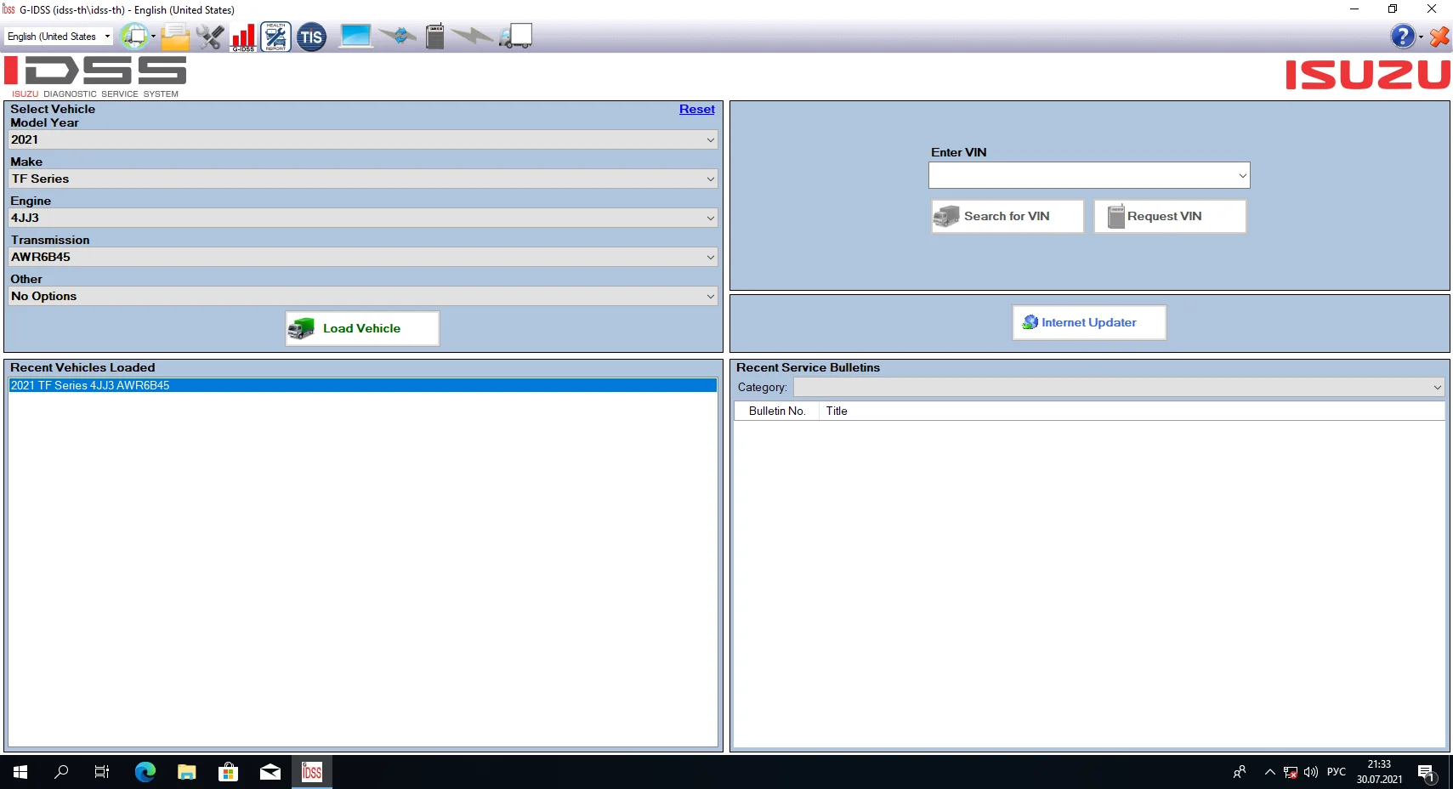Expand the Engine dropdown showing 4JJ3
The width and height of the screenshot is (1453, 789).
click(711, 218)
